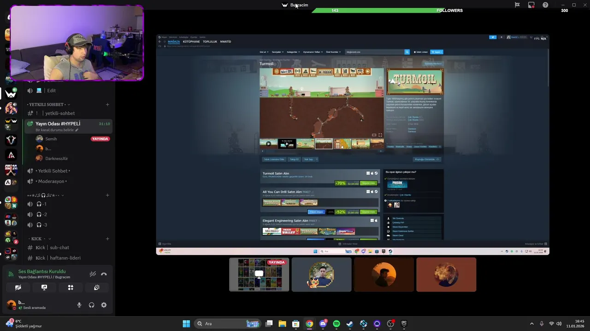Click green add-to-cart button for Turmoil Satın Alın
The image size is (590, 331).
point(368,183)
